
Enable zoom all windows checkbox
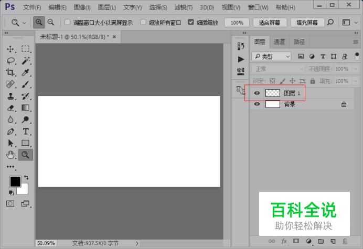pyautogui.click(x=143, y=22)
